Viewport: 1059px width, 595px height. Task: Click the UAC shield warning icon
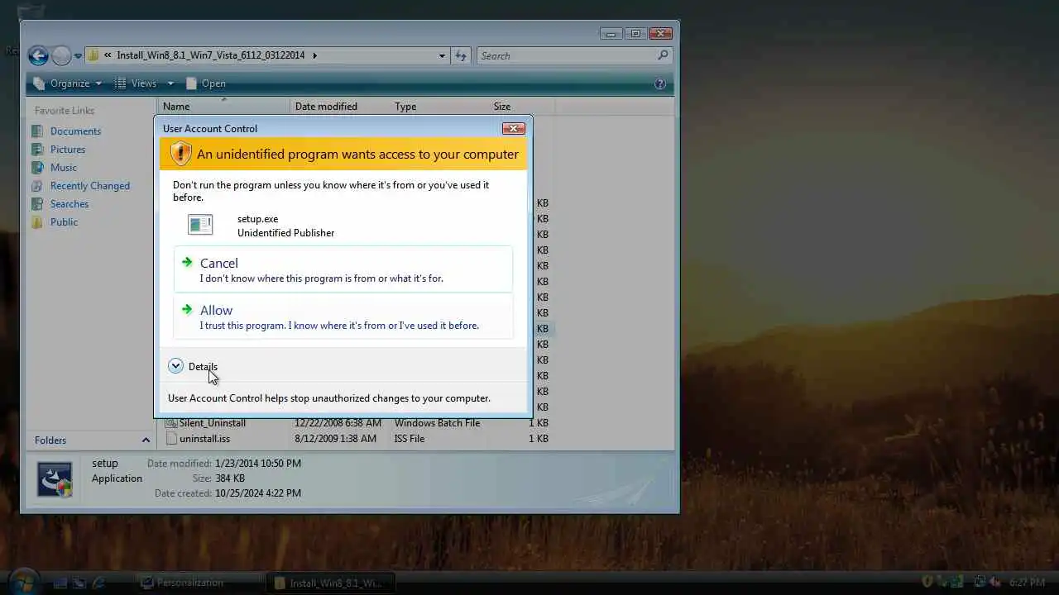coord(180,154)
